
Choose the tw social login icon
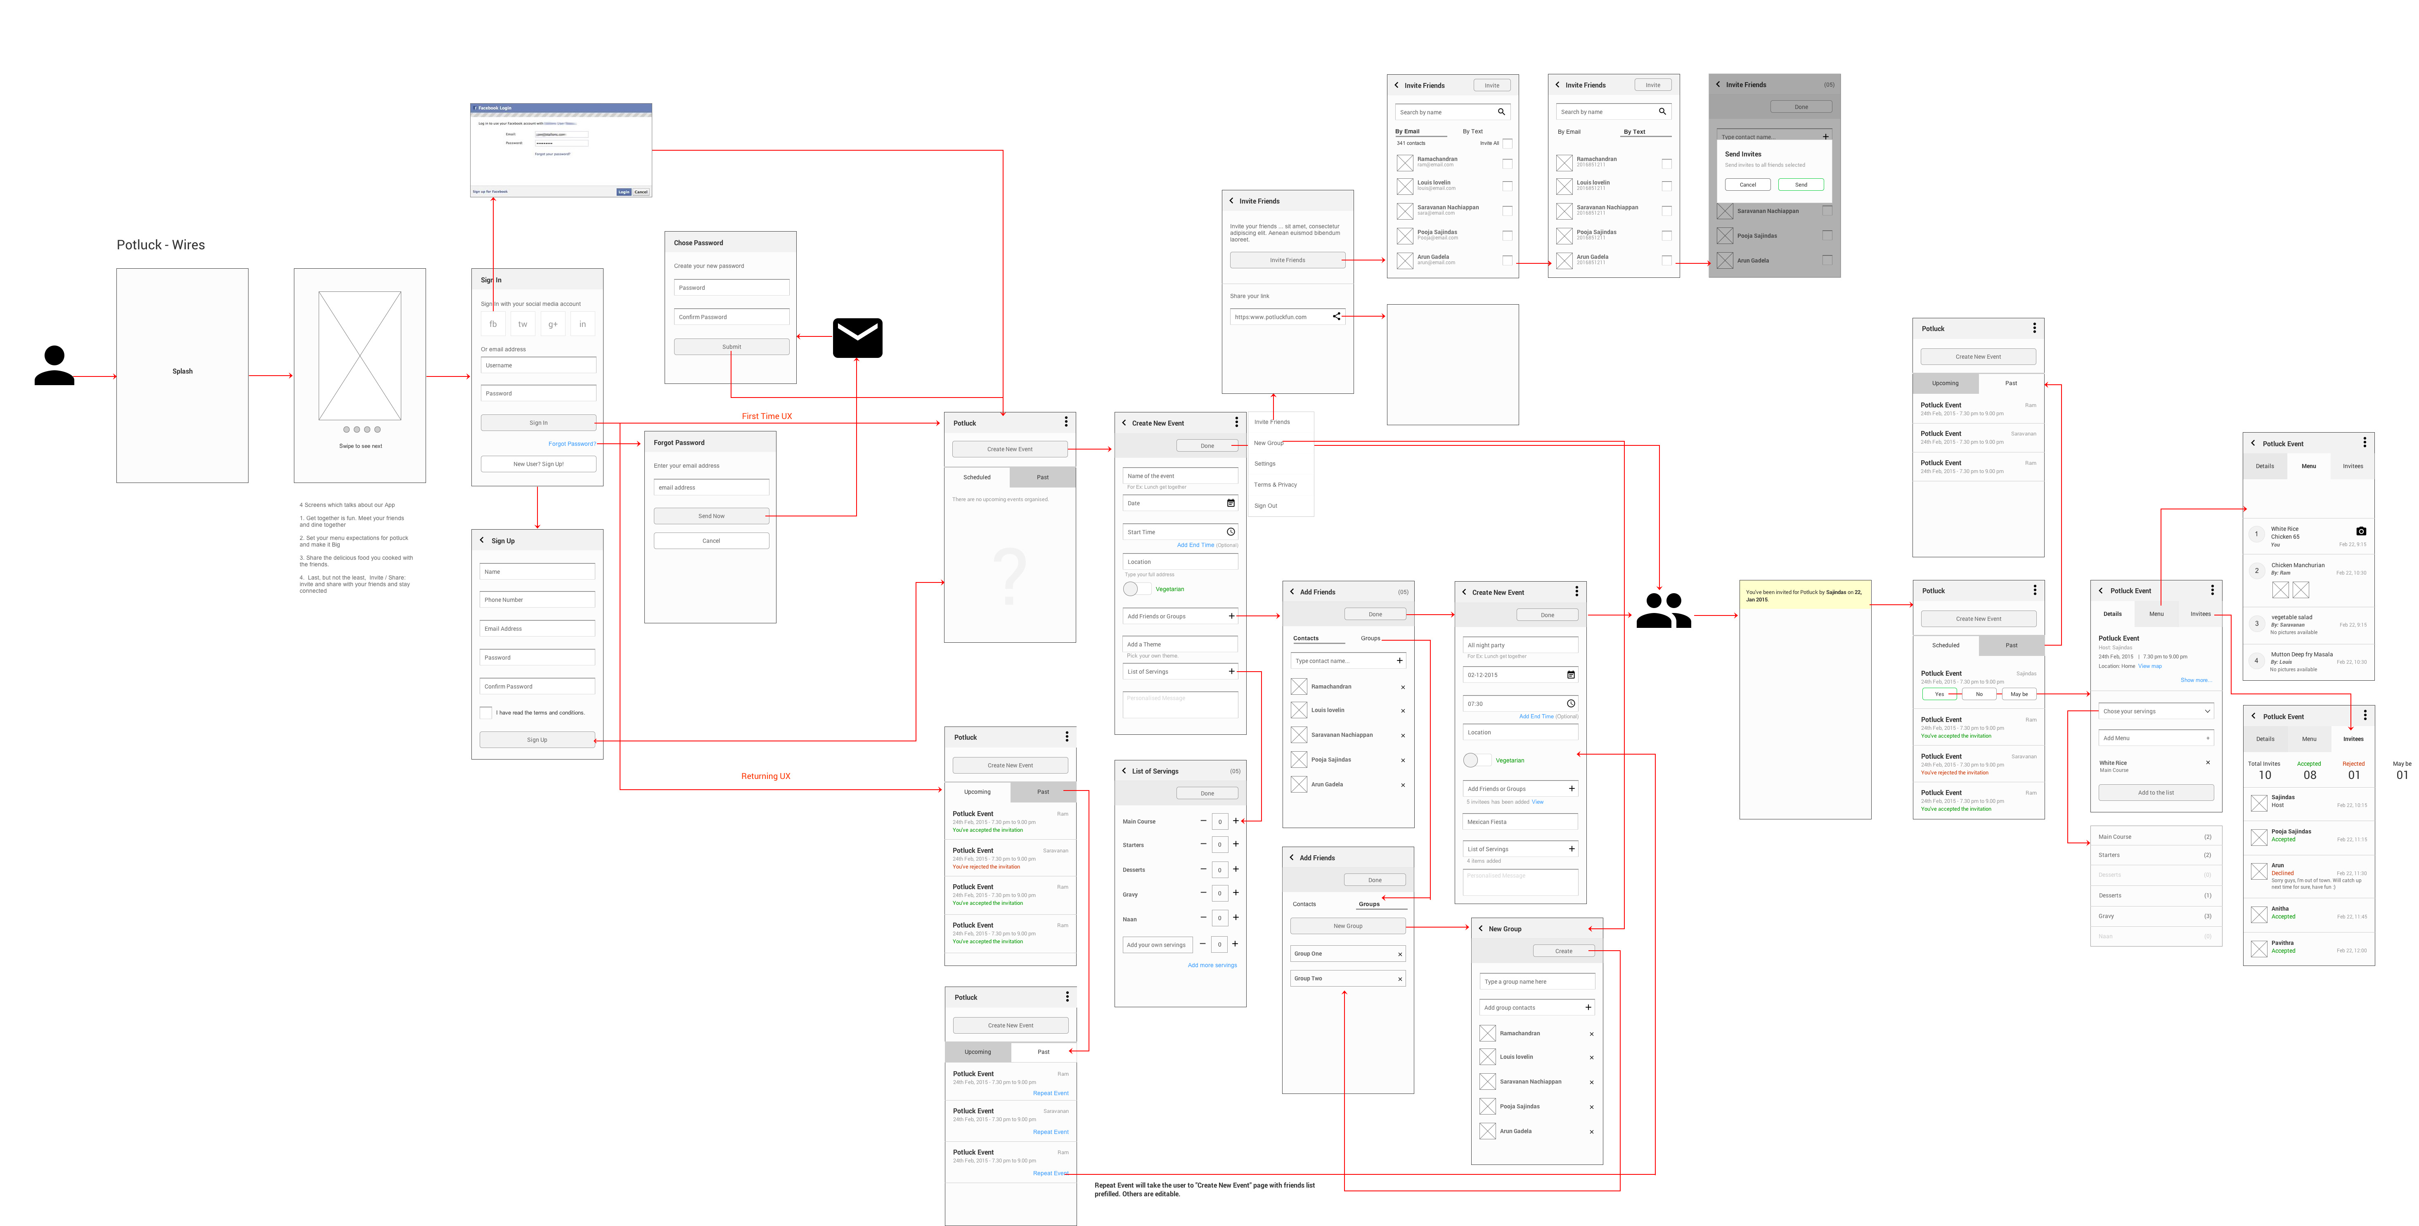[523, 324]
